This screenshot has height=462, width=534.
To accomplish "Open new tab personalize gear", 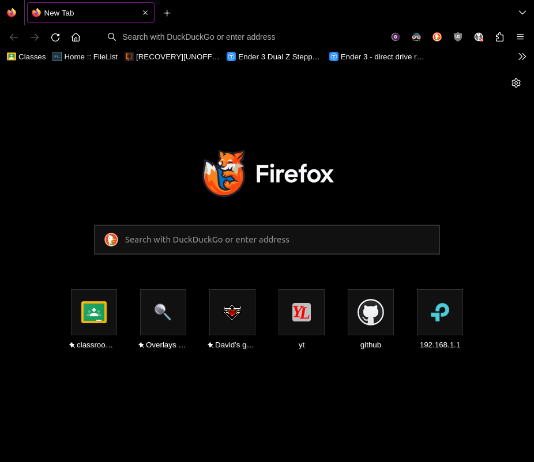I will [516, 83].
